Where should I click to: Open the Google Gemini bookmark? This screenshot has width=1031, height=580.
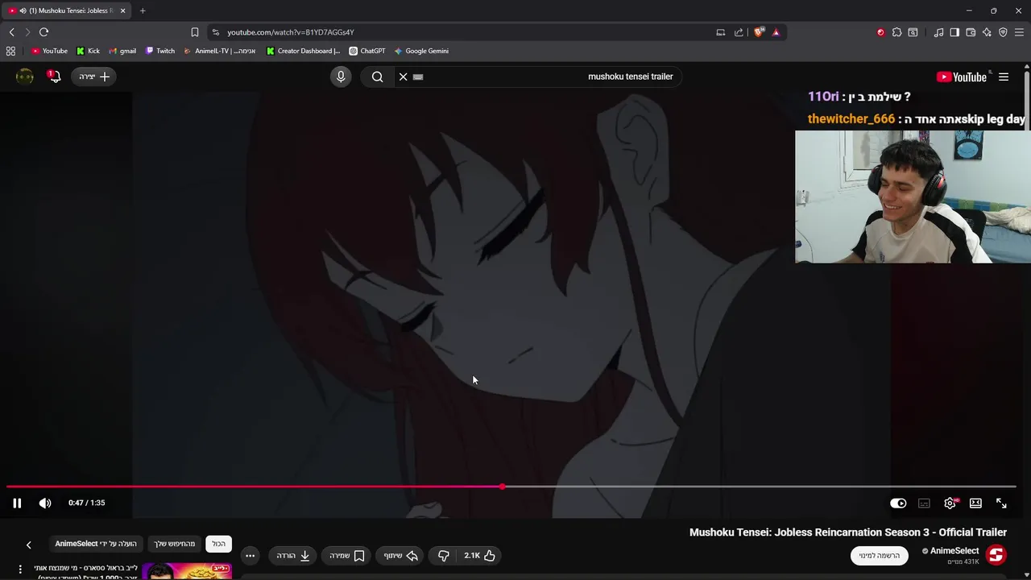[x=420, y=51]
